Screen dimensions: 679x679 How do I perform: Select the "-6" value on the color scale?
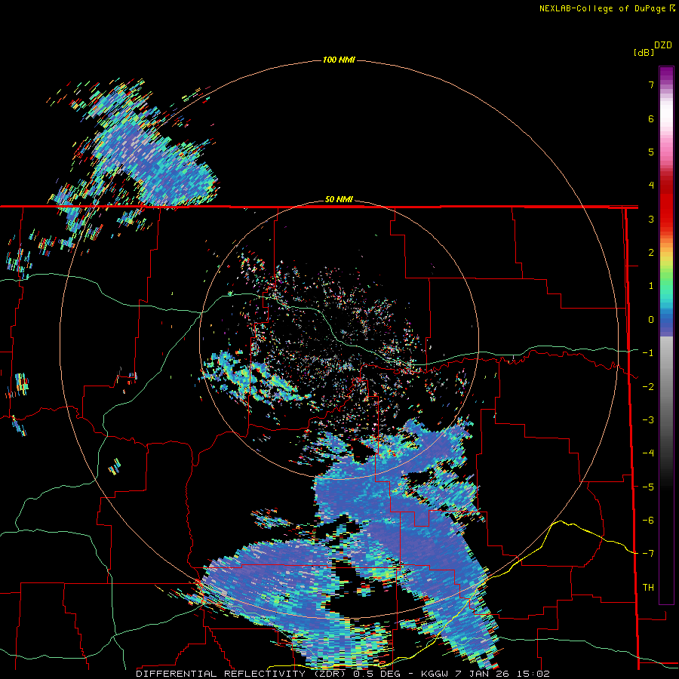648,521
